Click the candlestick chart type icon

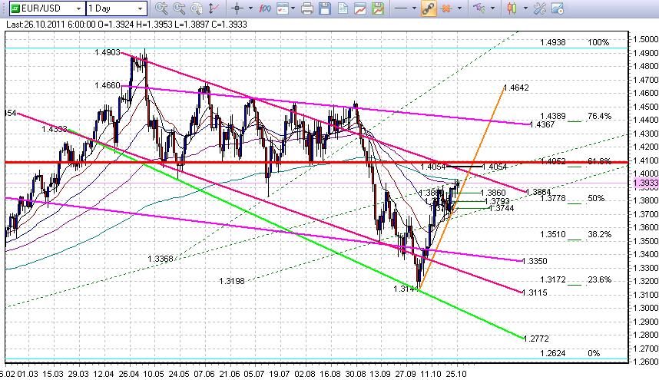tap(512, 8)
